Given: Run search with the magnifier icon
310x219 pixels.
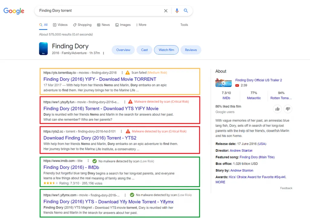Looking at the screenshot, I should 186,11.
